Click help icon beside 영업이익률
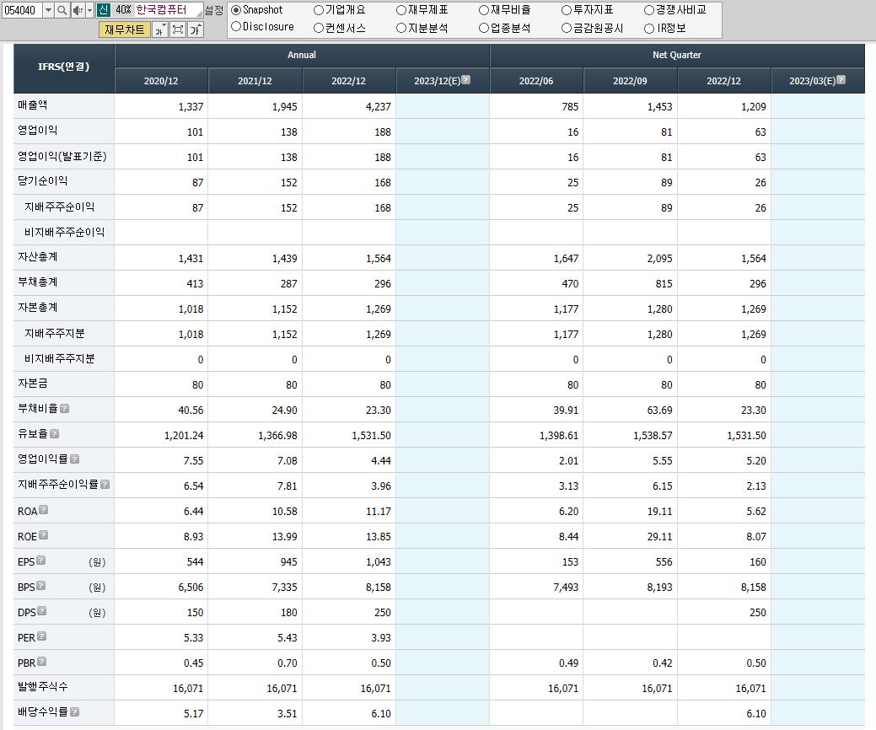The image size is (876, 730). pos(75,459)
